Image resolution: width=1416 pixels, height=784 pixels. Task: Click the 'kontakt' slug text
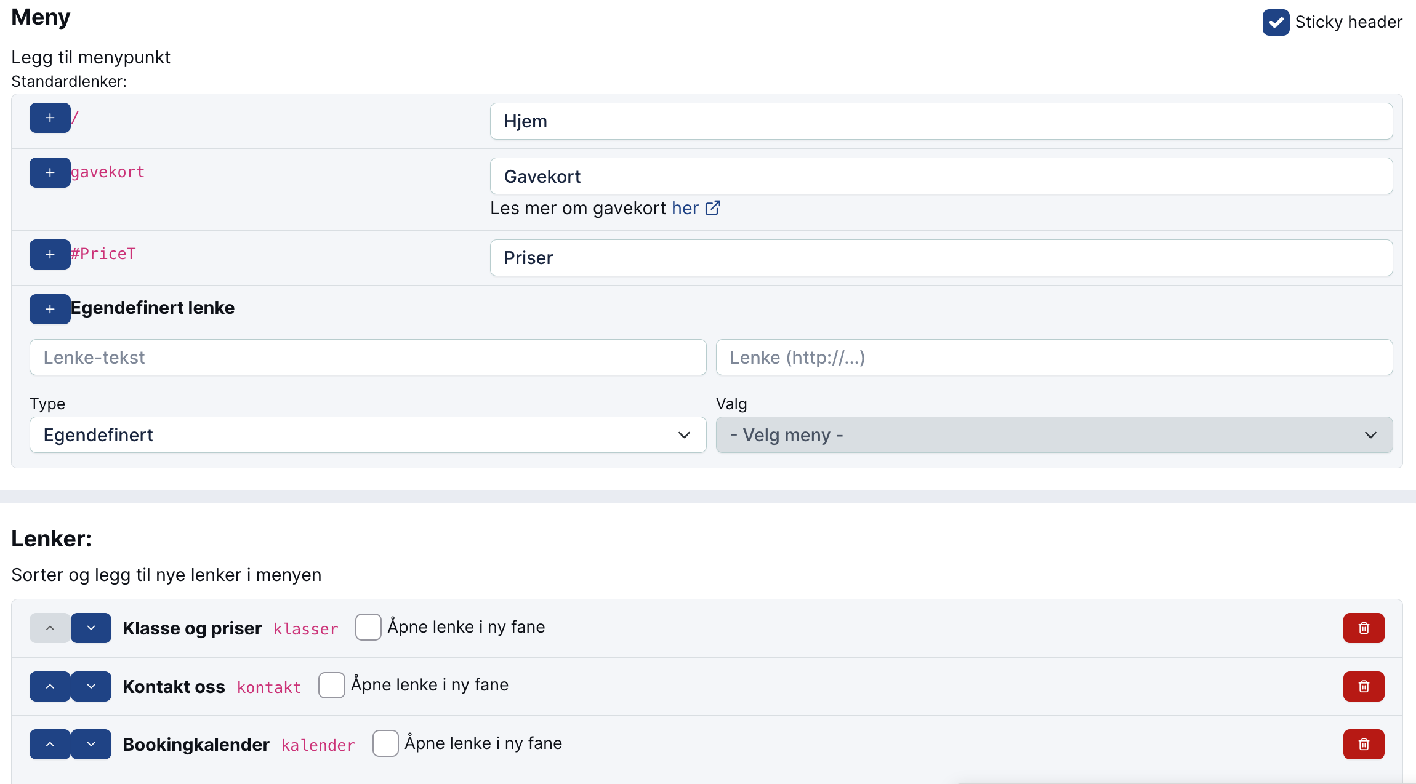269,687
